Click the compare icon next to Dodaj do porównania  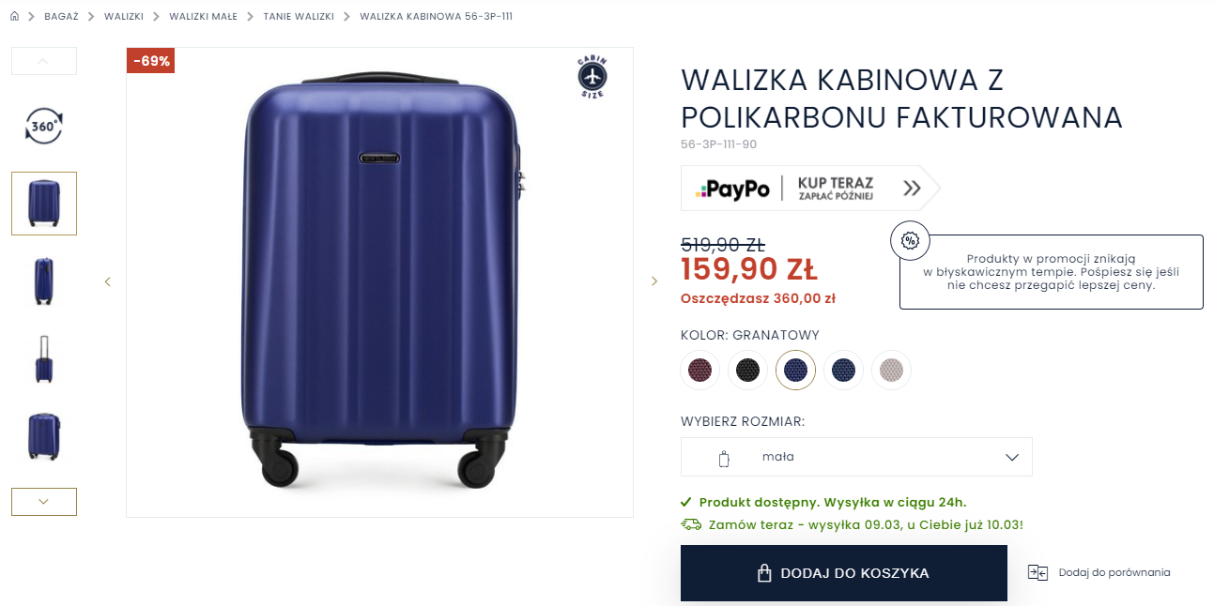[1037, 572]
